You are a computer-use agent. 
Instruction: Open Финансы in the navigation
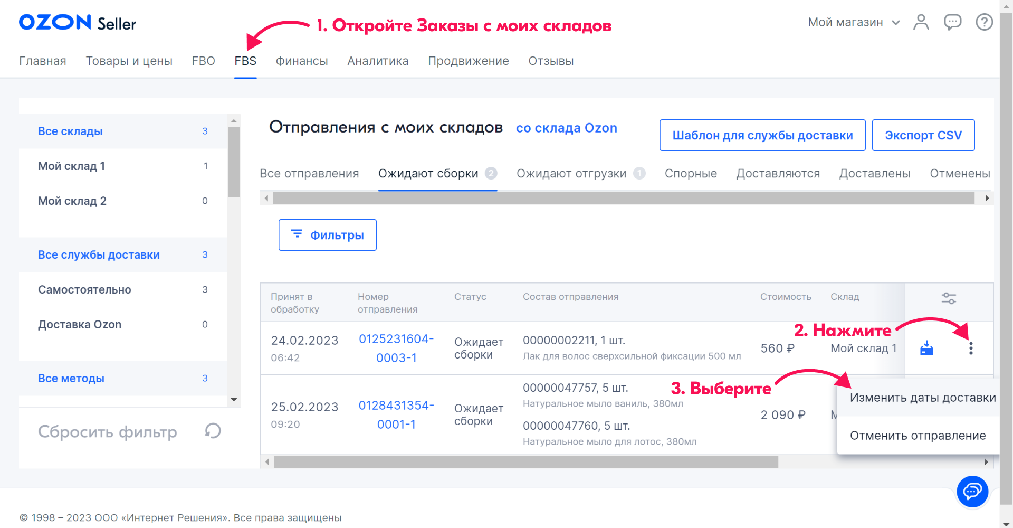coord(302,61)
